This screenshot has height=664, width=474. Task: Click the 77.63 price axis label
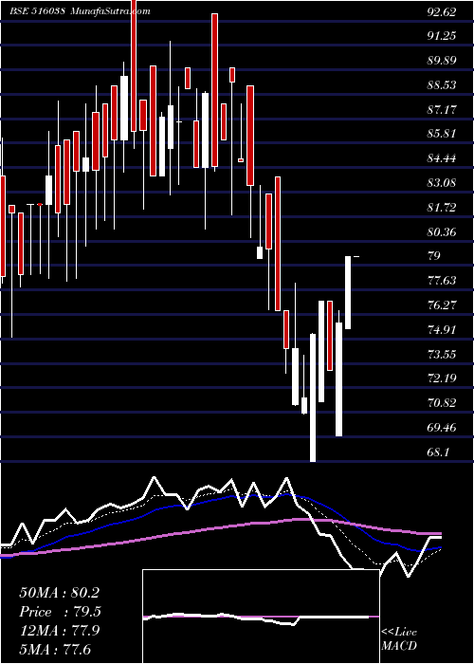(x=442, y=281)
